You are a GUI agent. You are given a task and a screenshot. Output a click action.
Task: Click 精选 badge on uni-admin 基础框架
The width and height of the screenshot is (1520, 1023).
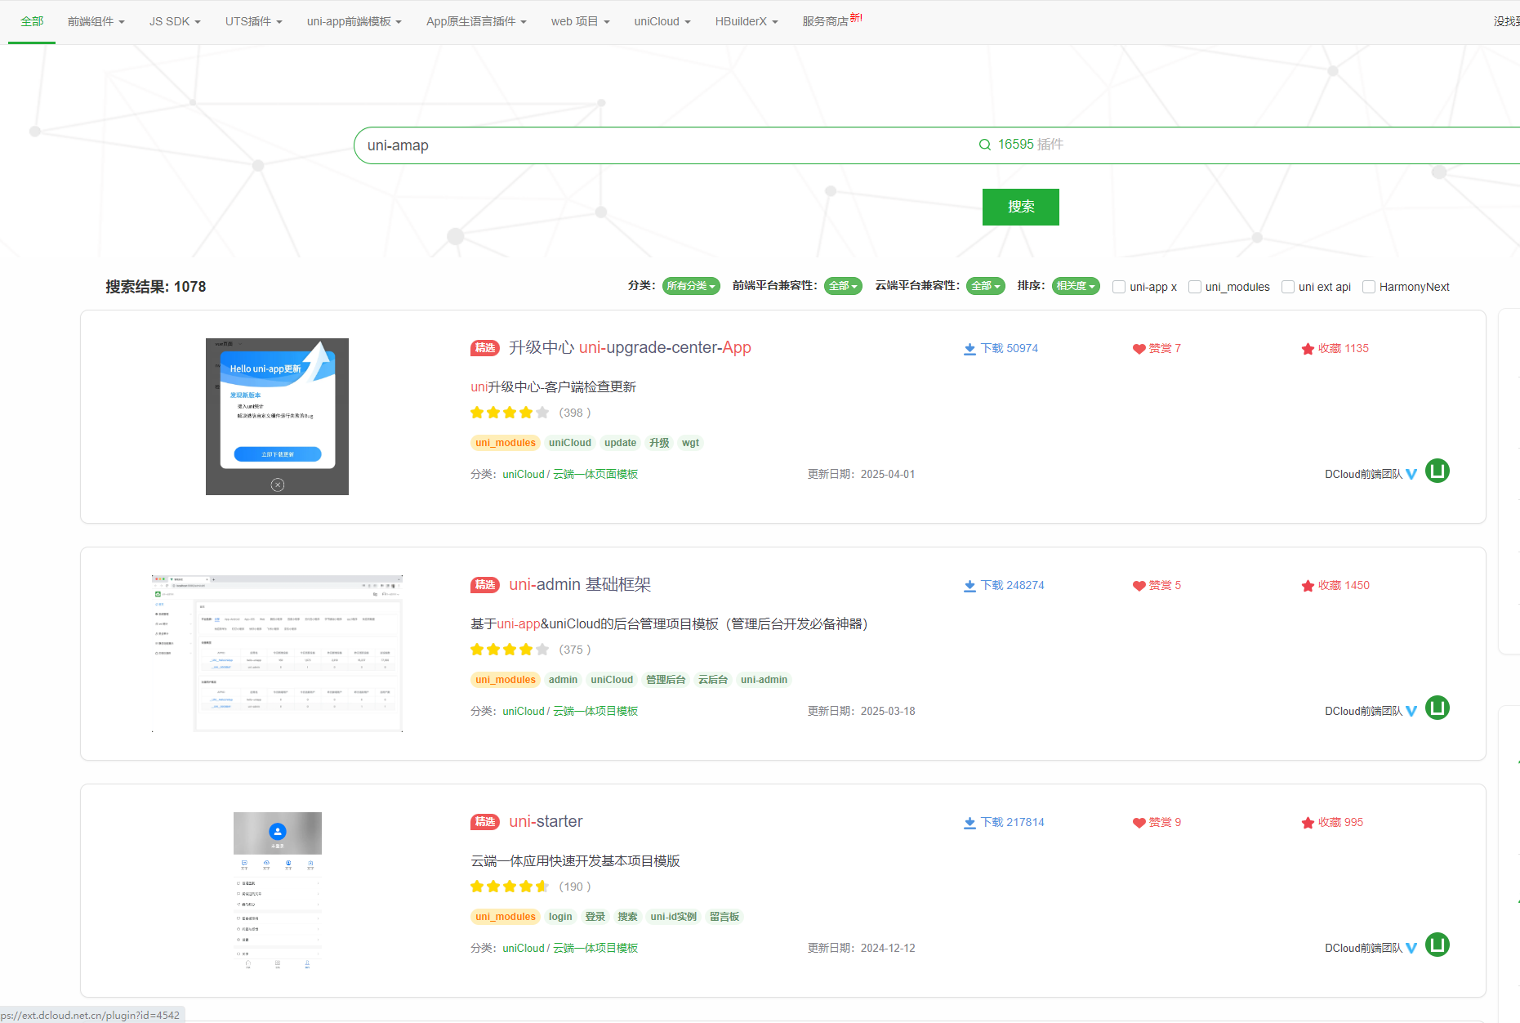click(x=485, y=585)
